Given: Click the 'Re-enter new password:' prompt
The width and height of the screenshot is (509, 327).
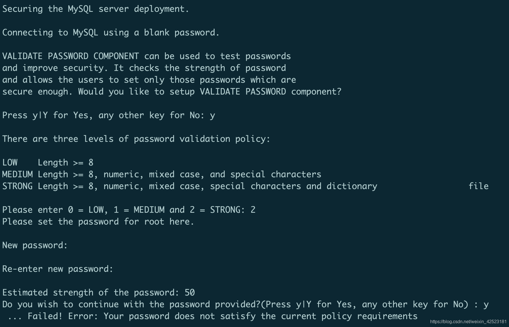Looking at the screenshot, I should (x=58, y=269).
